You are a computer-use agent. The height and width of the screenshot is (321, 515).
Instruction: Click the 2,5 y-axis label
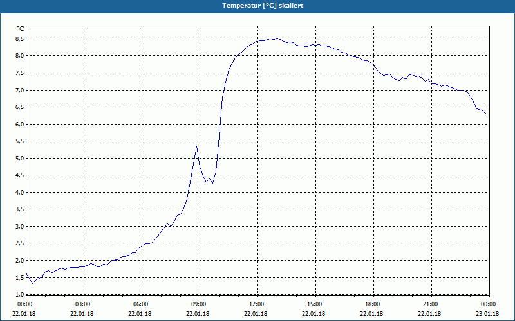(20, 243)
